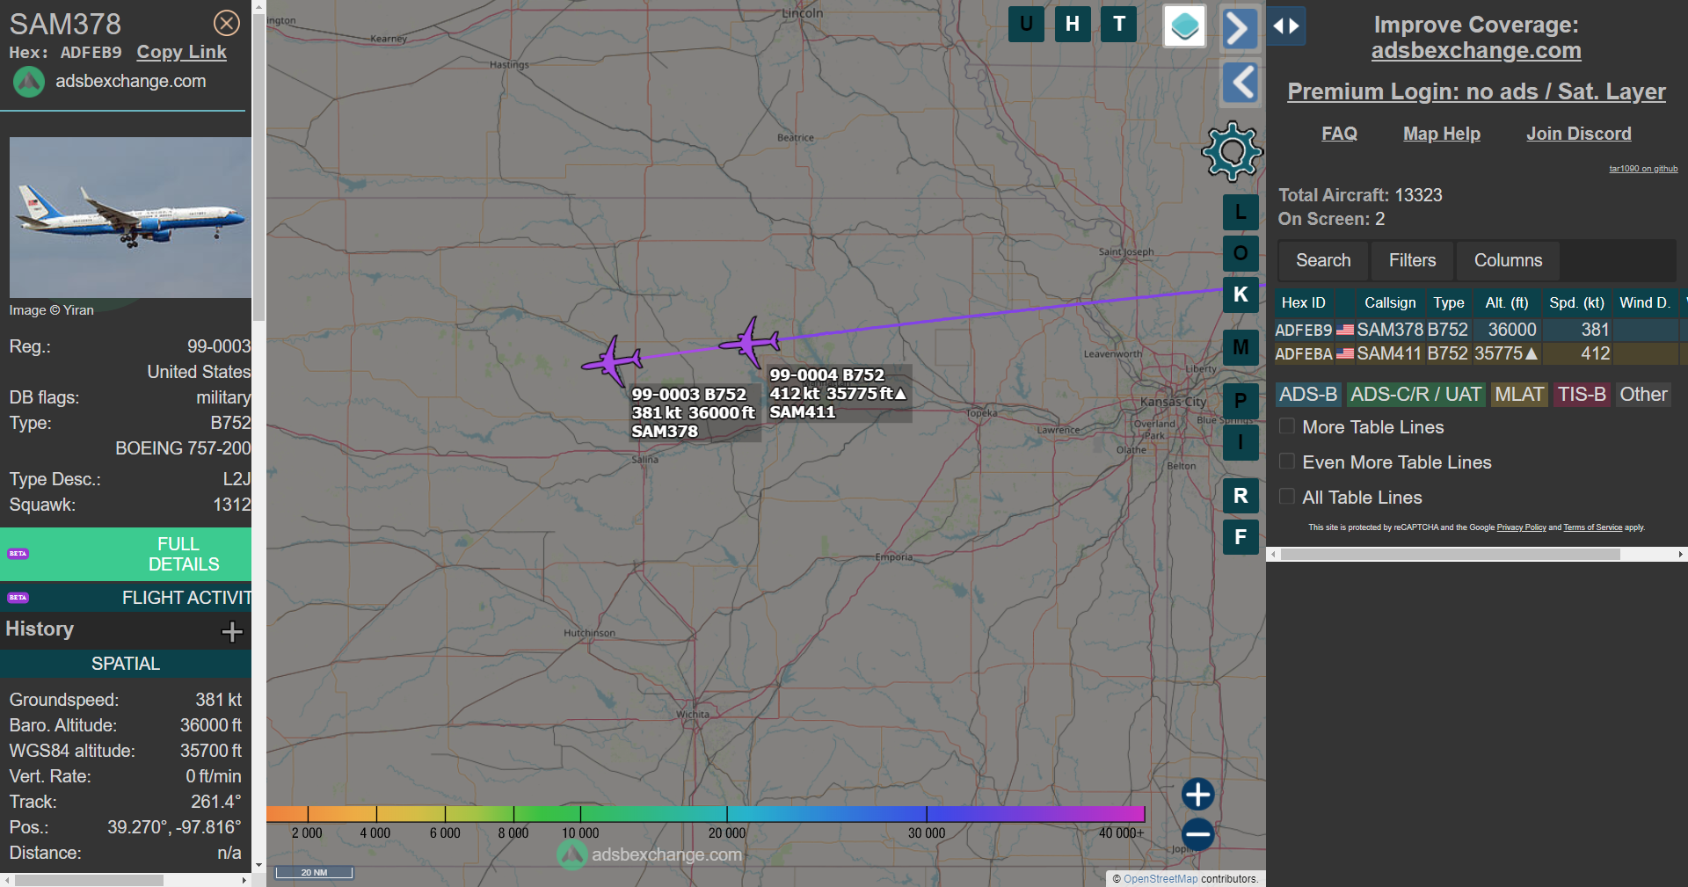
Task: Toggle the MLAT source filter
Action: [1519, 395]
